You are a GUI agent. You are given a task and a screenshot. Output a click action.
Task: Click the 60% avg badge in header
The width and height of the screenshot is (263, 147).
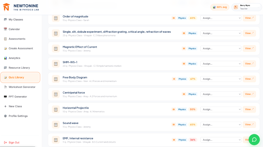220,7
